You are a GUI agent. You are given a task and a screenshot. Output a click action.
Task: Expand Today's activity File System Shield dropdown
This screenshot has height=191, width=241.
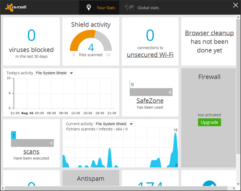[x=55, y=73]
